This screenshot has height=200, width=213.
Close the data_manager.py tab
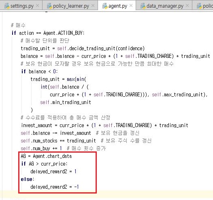coord(187,6)
